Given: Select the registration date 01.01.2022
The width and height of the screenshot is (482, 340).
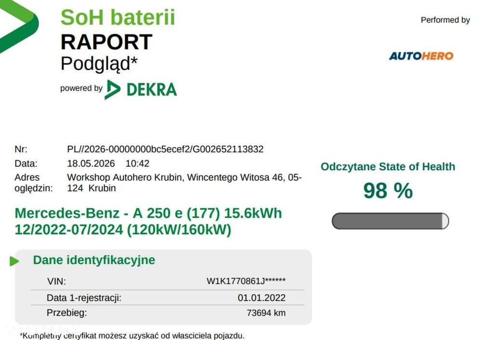Looking at the screenshot, I should [262, 298].
